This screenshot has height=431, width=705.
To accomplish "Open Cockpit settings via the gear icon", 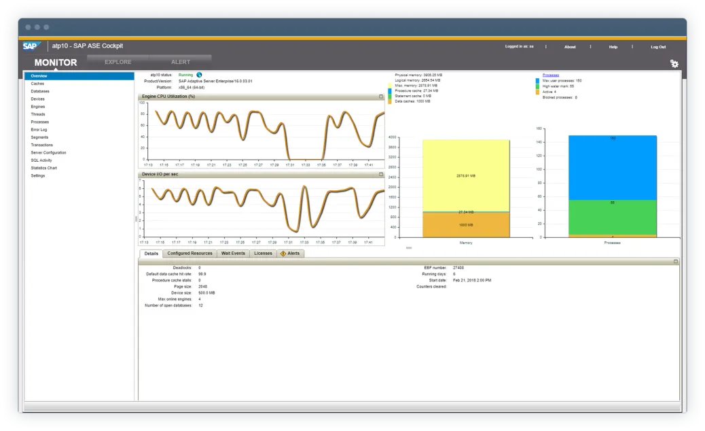I will click(674, 63).
